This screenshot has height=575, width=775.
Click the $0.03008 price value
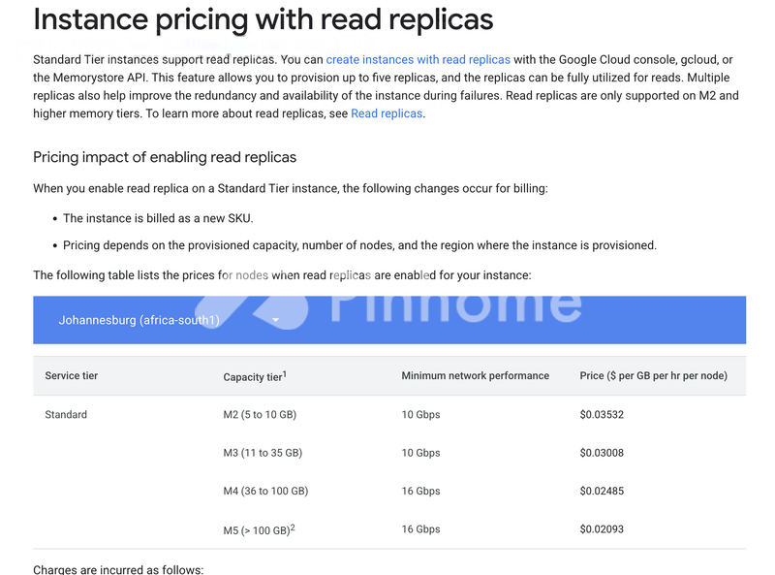click(x=603, y=453)
